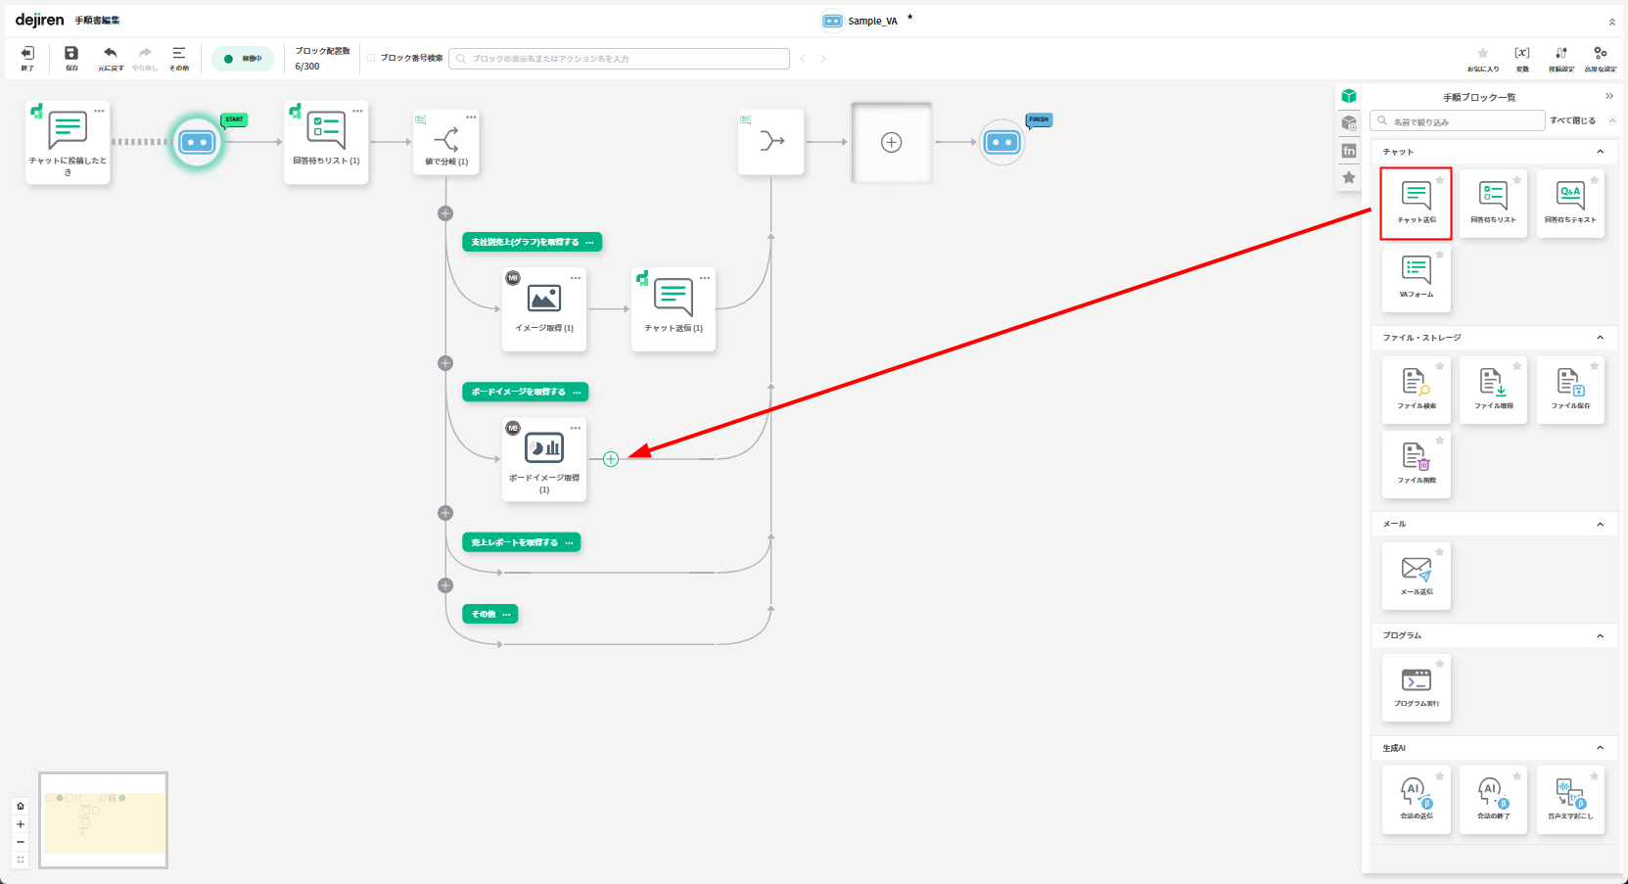The height and width of the screenshot is (884, 1628).
Task: Enable the ブロック番号検索 checkbox
Action: [372, 59]
